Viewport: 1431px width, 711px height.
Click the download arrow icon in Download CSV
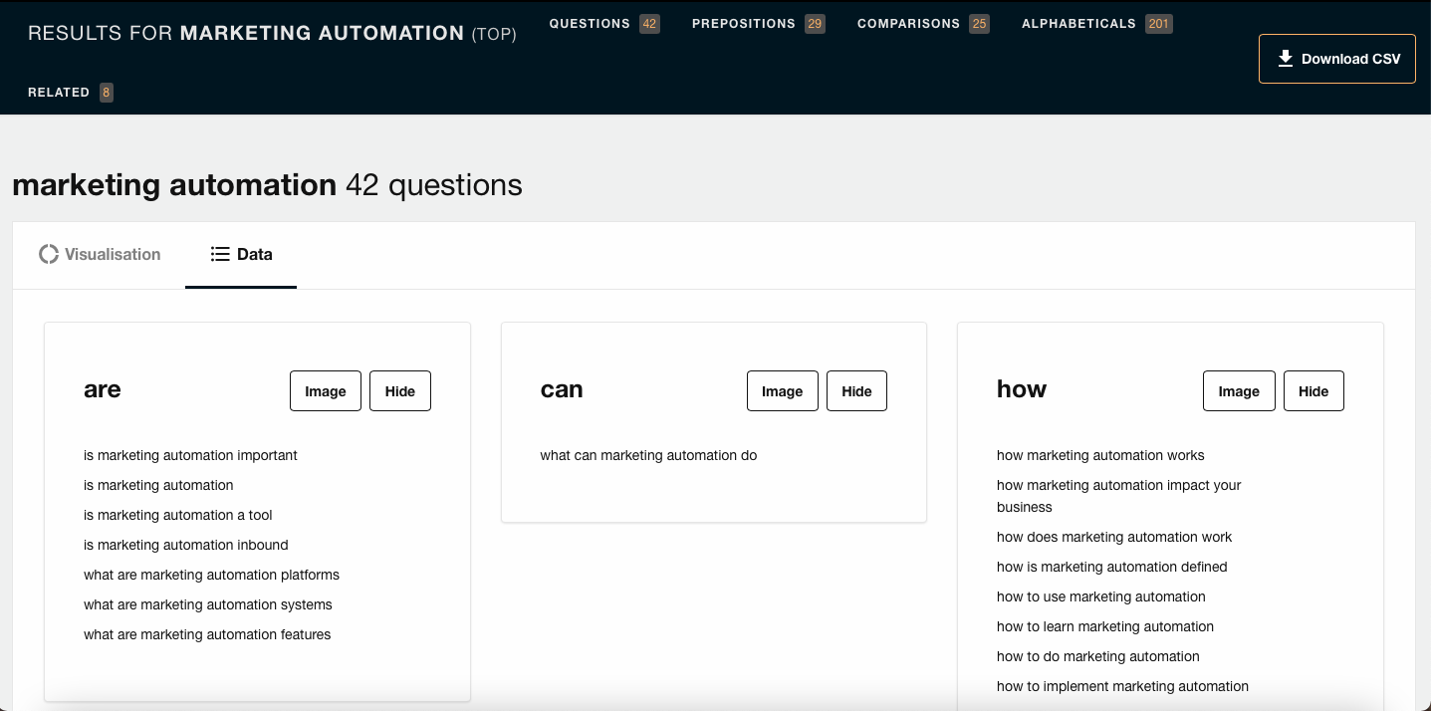1286,58
